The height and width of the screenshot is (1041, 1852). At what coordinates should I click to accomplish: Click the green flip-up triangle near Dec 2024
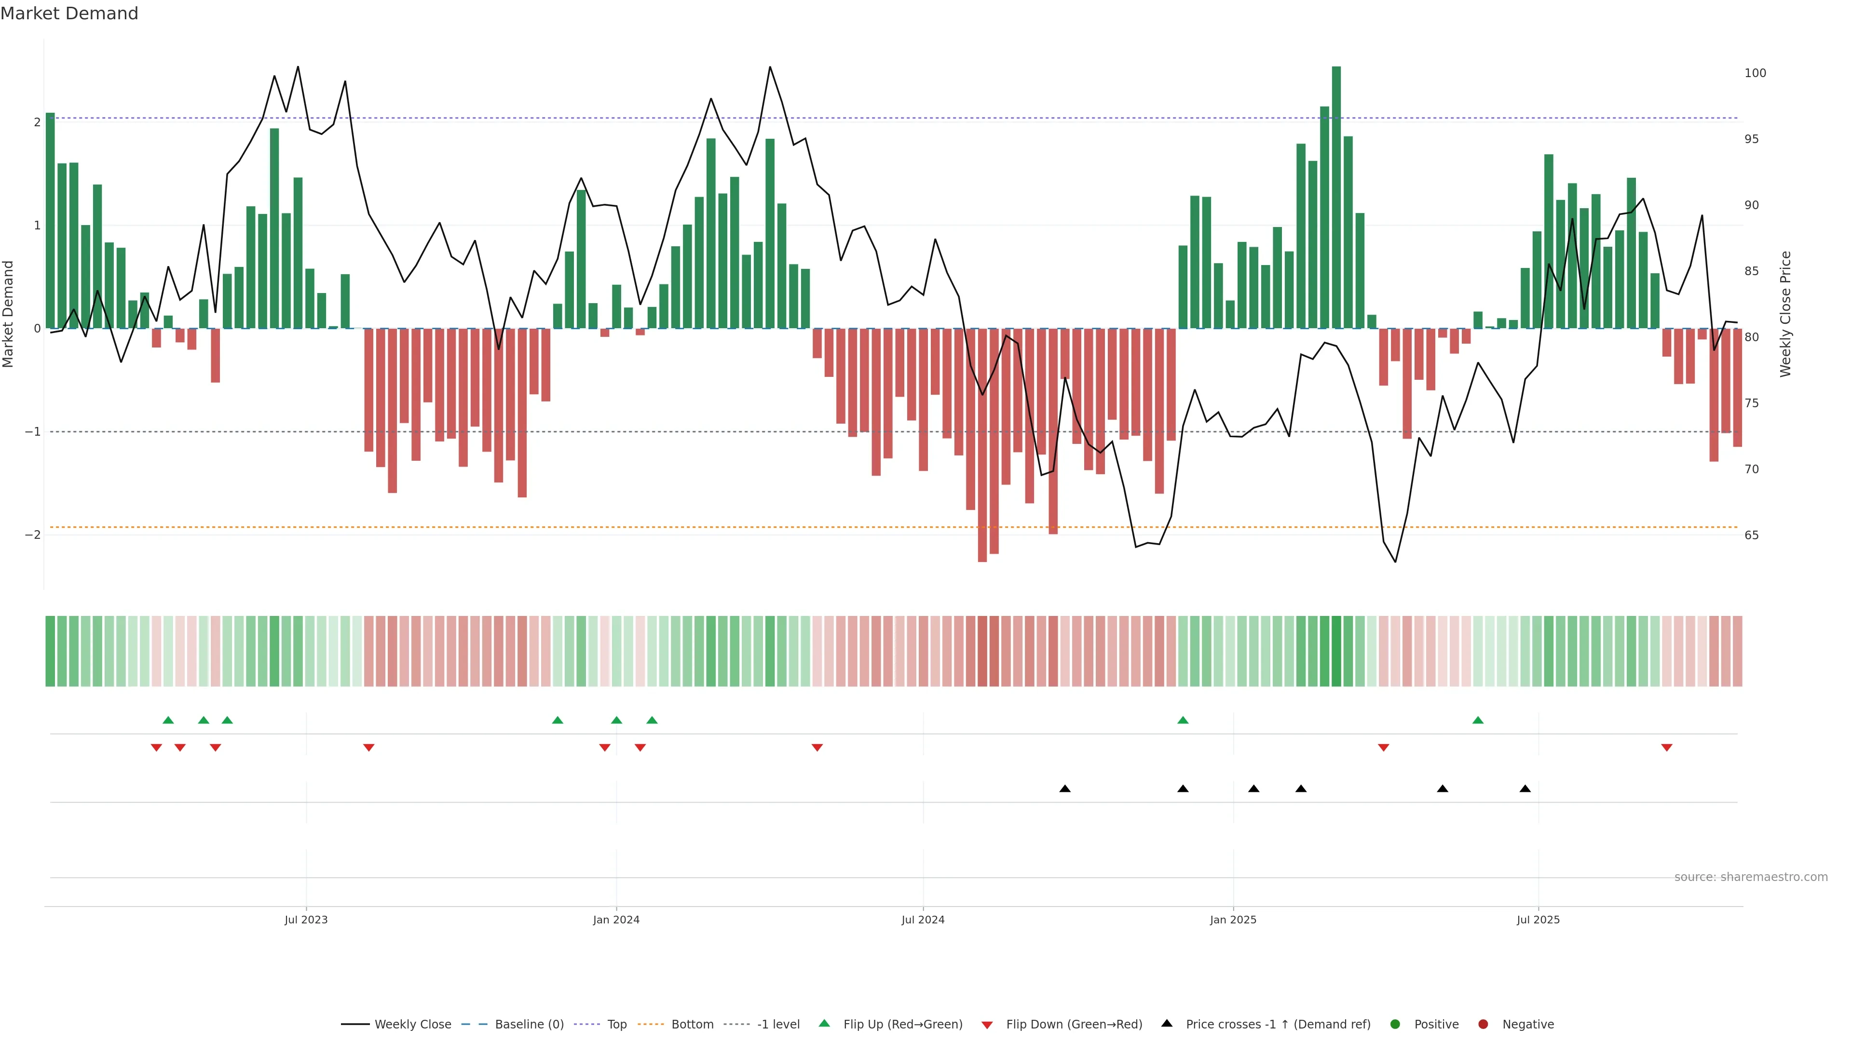(1183, 720)
